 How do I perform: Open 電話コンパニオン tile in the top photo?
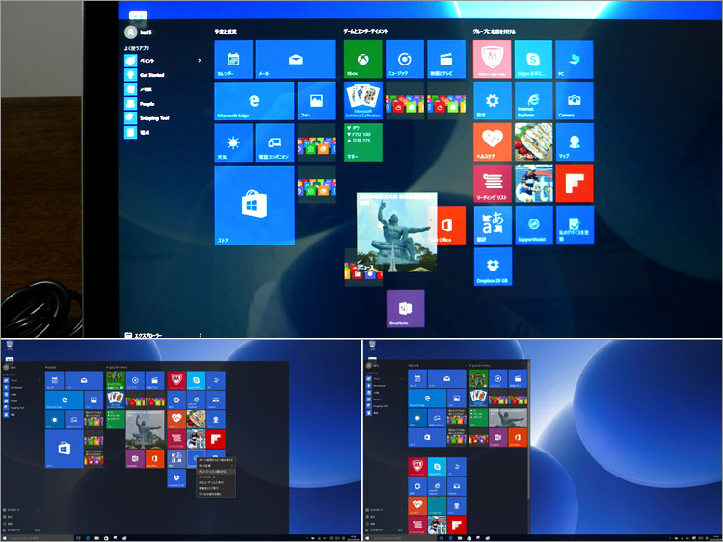point(275,142)
